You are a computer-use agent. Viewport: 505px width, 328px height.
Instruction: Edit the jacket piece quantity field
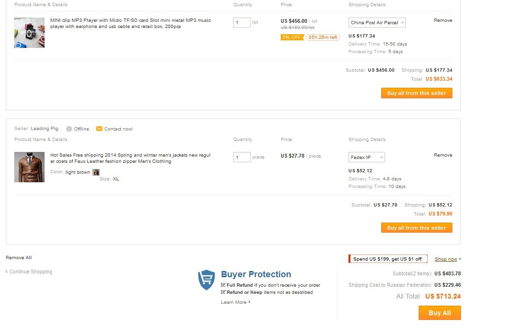tap(242, 157)
